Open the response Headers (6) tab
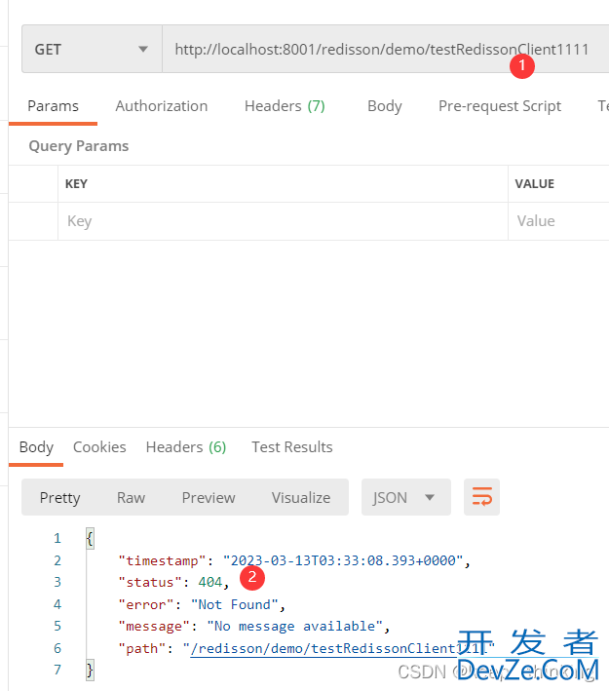The width and height of the screenshot is (609, 691). [x=186, y=447]
